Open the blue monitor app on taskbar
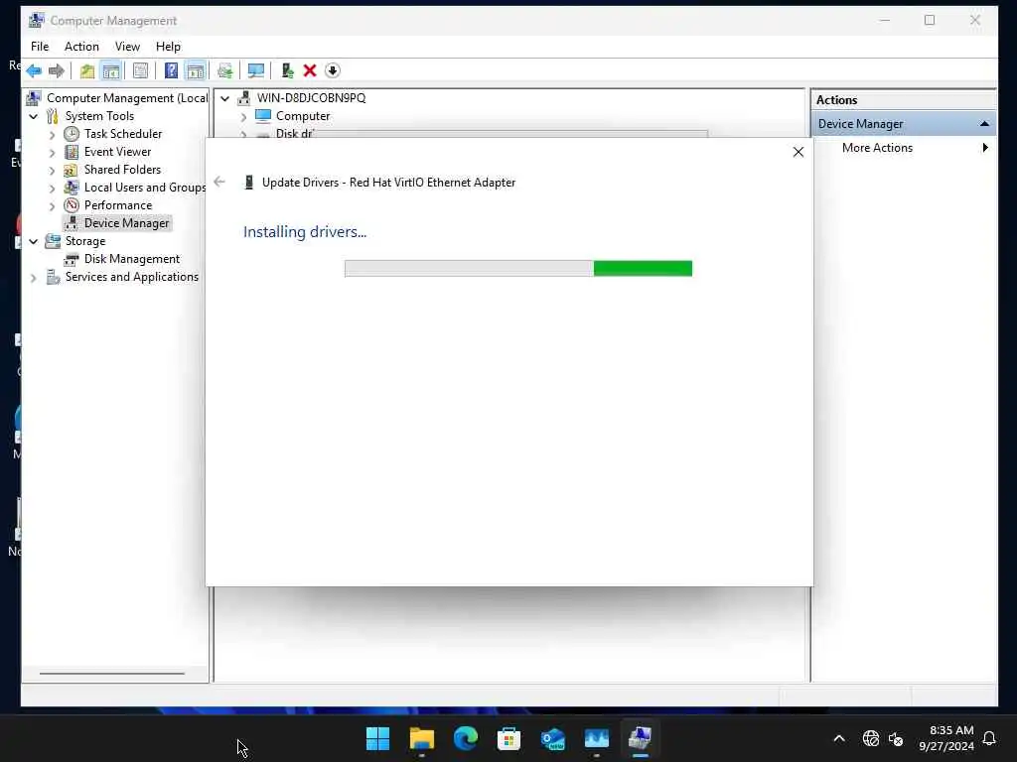 [597, 738]
